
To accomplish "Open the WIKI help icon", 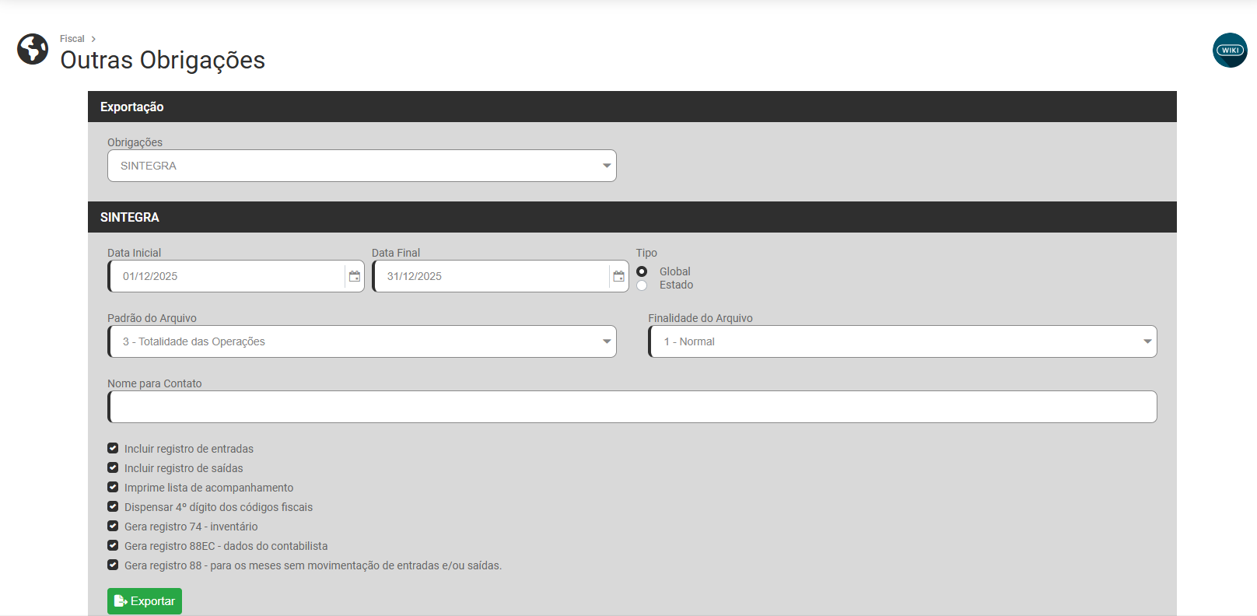I will pyautogui.click(x=1230, y=51).
